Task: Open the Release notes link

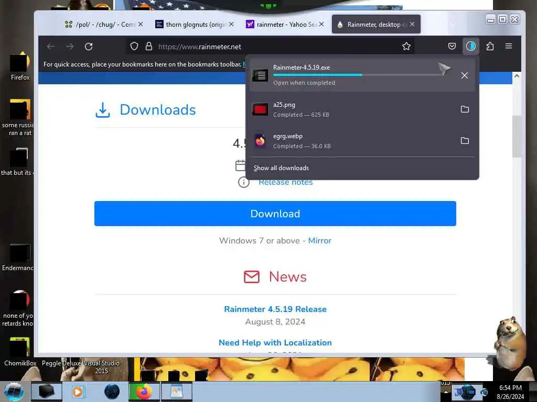Action: click(x=286, y=183)
